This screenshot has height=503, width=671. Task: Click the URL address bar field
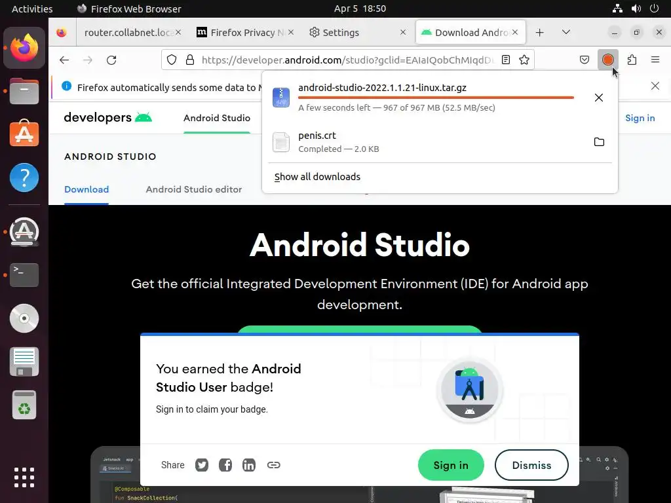tap(347, 60)
